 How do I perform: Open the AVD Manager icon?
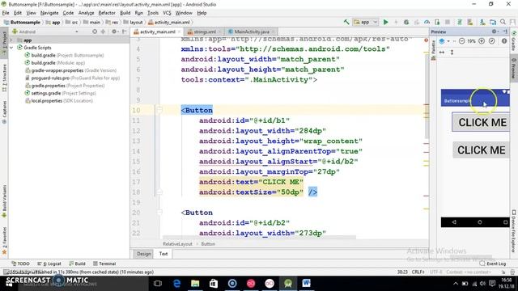point(470,22)
